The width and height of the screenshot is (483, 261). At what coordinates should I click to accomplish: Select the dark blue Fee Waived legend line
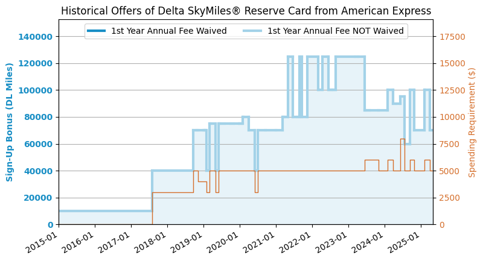click(x=97, y=31)
